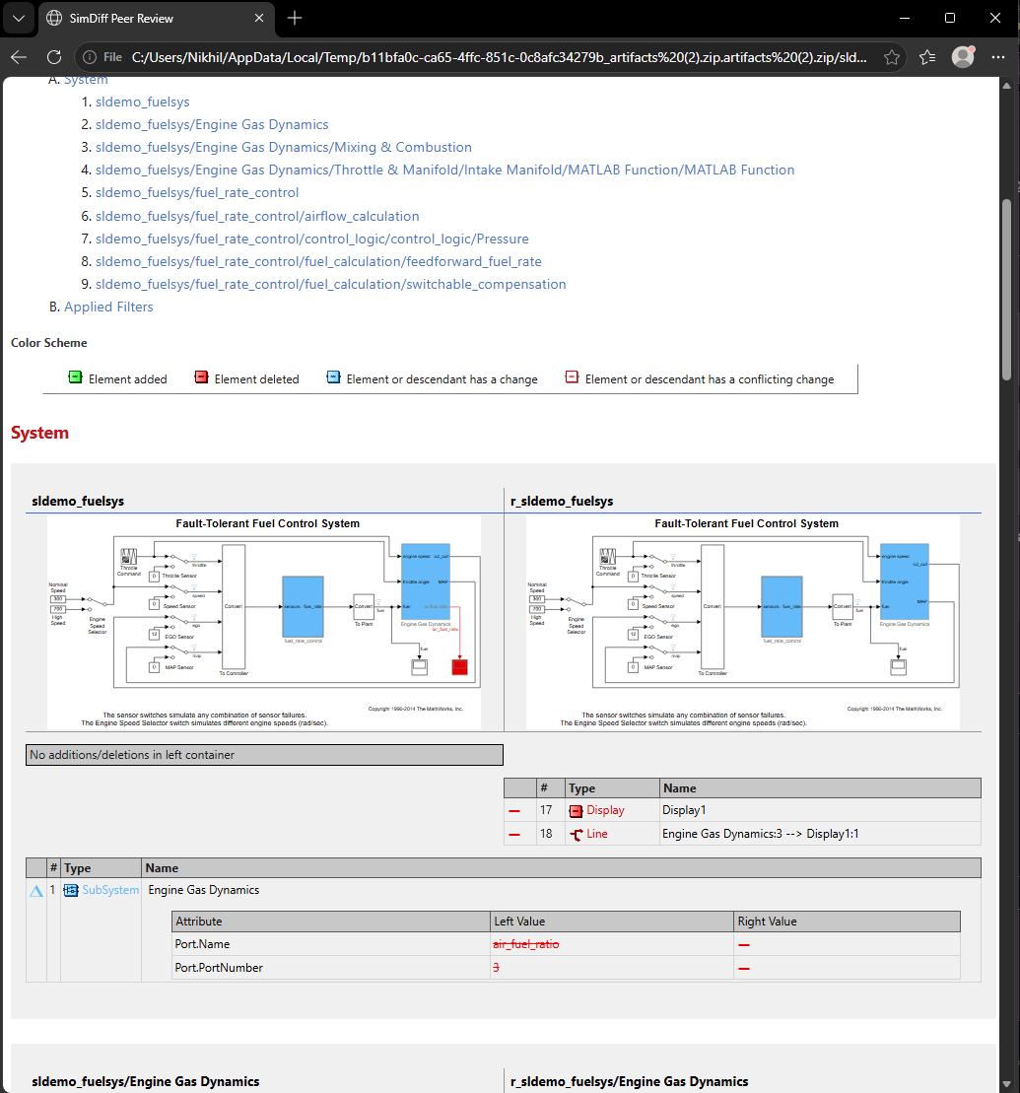The image size is (1020, 1093).
Task: Open the favorites list icon
Action: point(927,57)
